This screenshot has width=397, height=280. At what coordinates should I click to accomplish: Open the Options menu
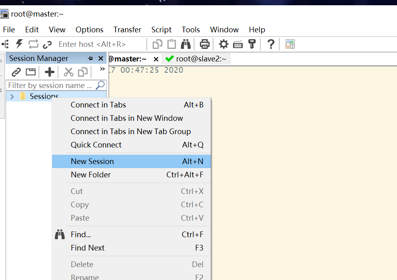[89, 29]
